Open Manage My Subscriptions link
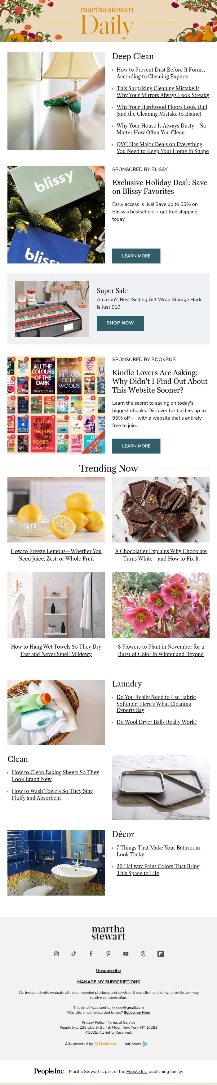Viewport: 217px width, 1085px height. (x=108, y=981)
